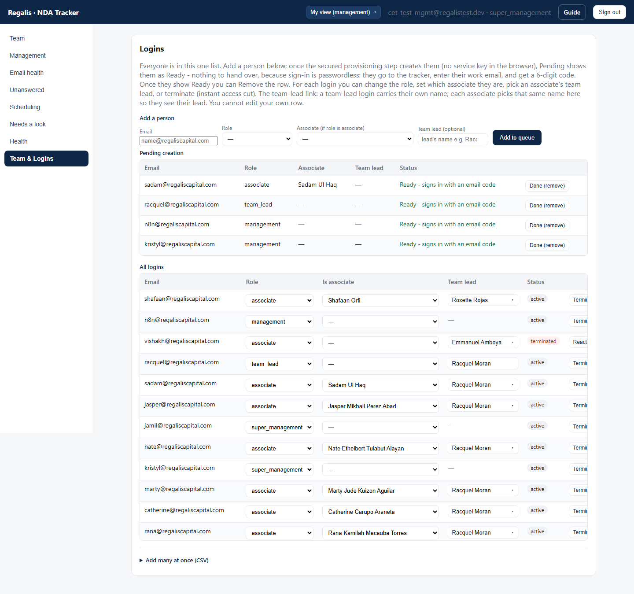Viewport: 634px width, 594px height.
Task: Click Done (remove) for sadam pending row
Action: pyautogui.click(x=547, y=186)
